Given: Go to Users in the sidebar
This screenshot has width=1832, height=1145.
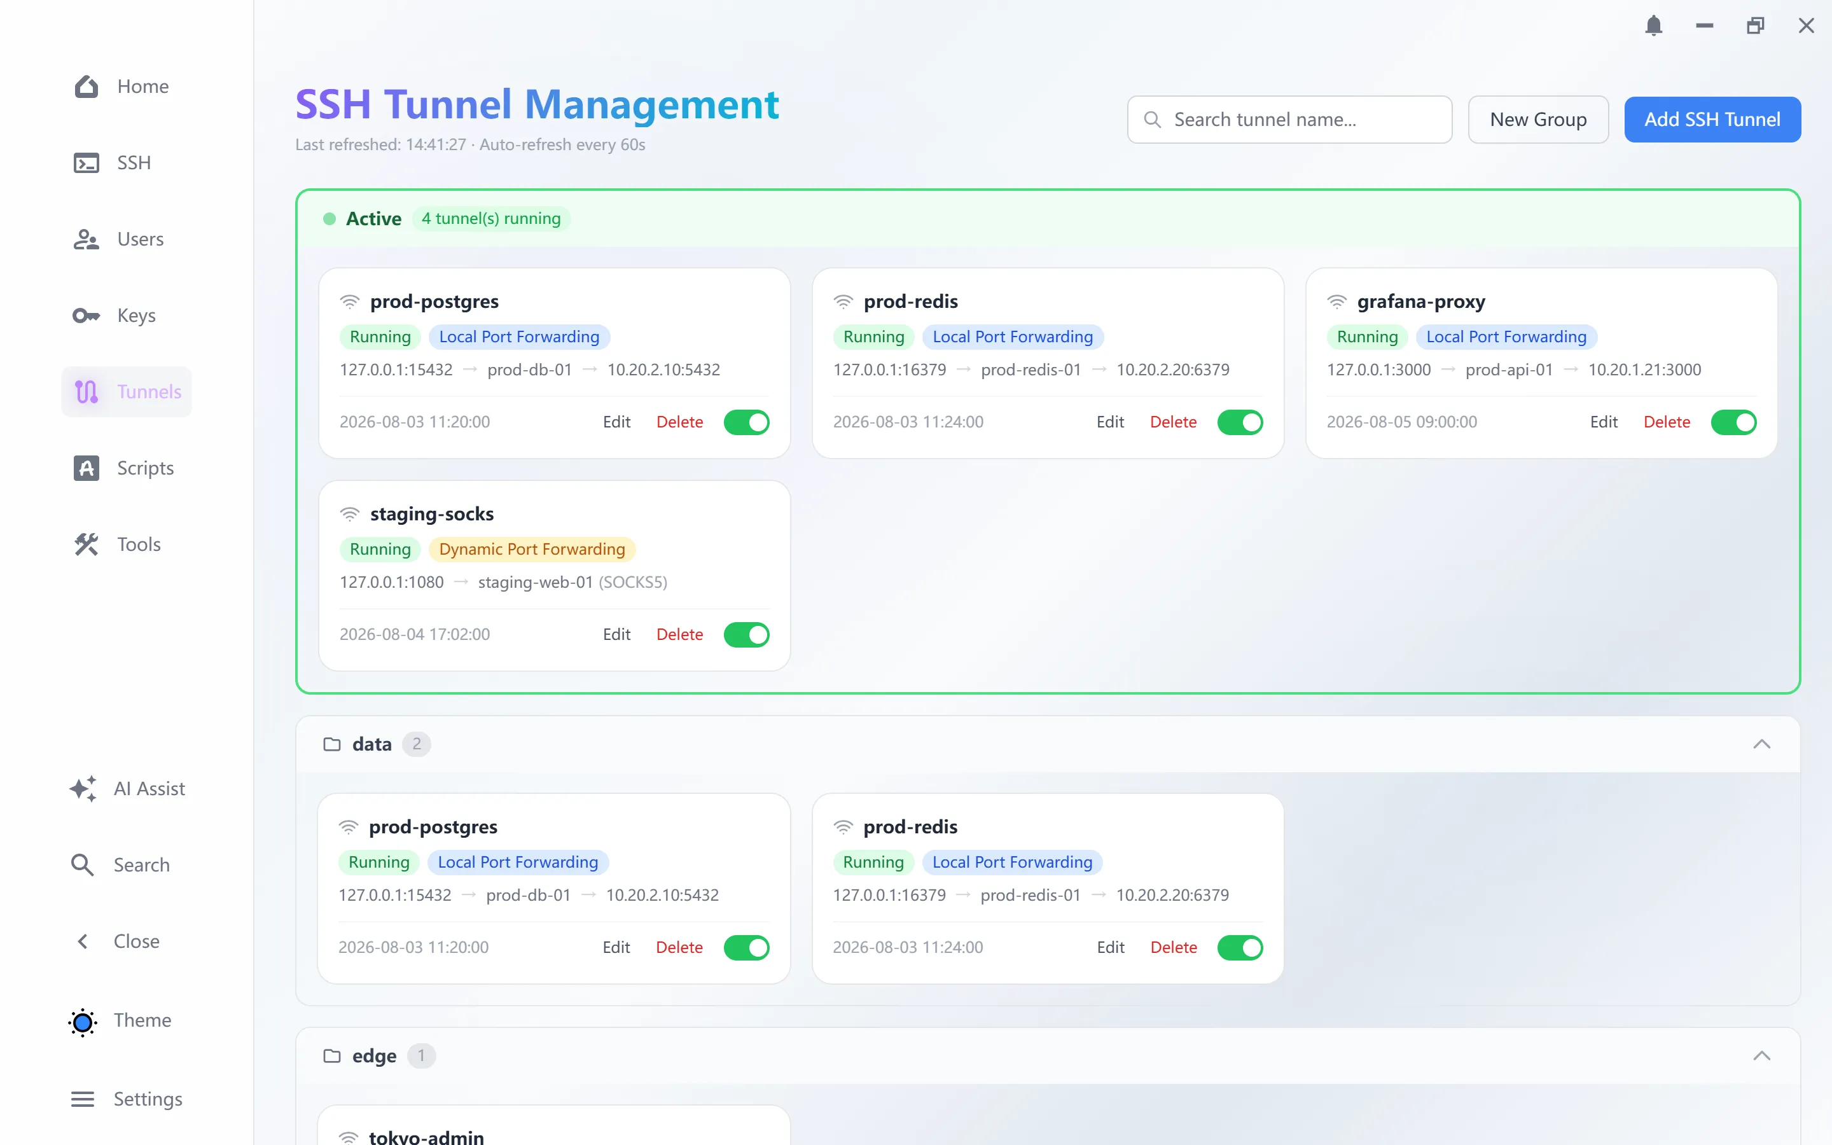Looking at the screenshot, I should [x=118, y=239].
